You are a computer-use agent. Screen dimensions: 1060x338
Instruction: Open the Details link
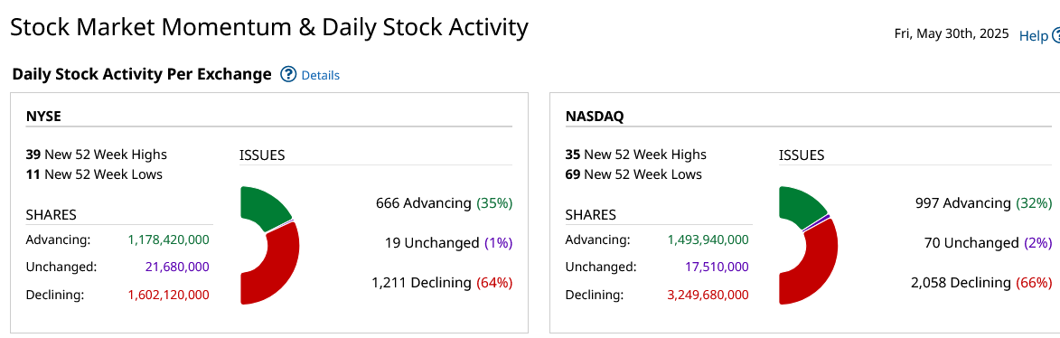point(321,75)
